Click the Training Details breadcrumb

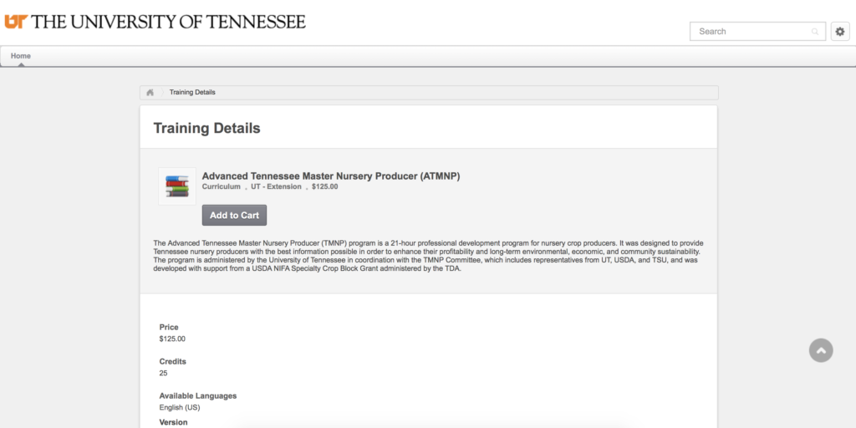pyautogui.click(x=192, y=92)
